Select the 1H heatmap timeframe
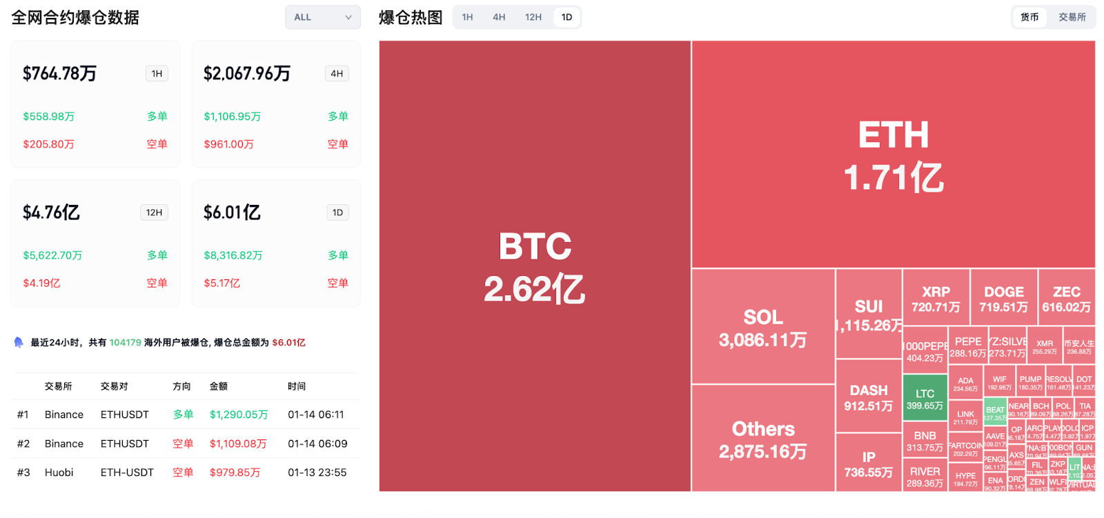The image size is (1104, 518). pyautogui.click(x=468, y=17)
